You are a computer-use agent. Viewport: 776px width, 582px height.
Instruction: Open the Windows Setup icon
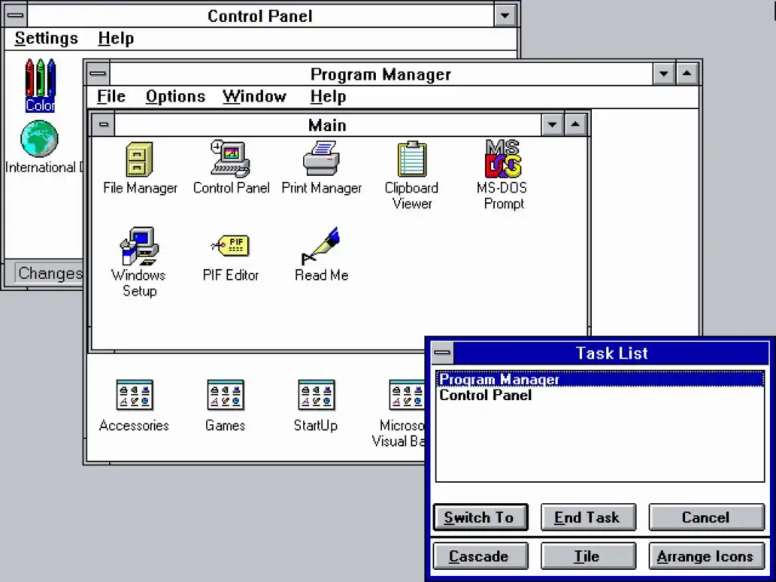pos(139,246)
